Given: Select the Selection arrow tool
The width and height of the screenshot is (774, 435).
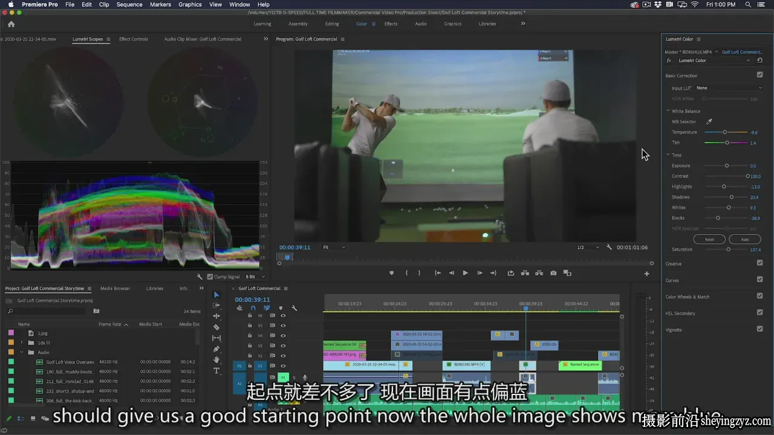Looking at the screenshot, I should click(x=216, y=295).
